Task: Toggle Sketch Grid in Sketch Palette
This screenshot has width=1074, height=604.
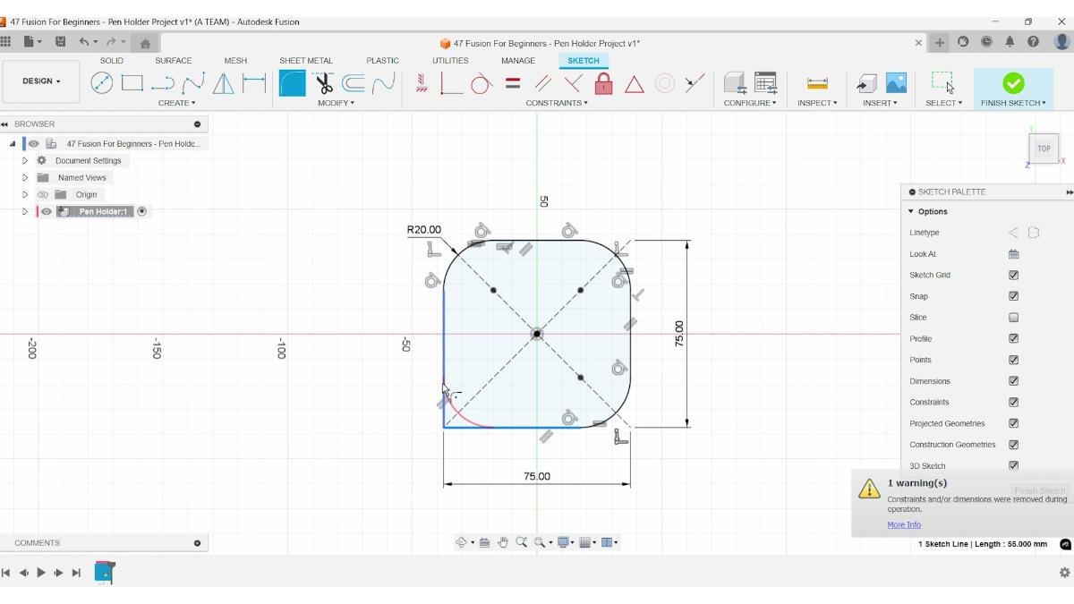Action: point(1013,275)
